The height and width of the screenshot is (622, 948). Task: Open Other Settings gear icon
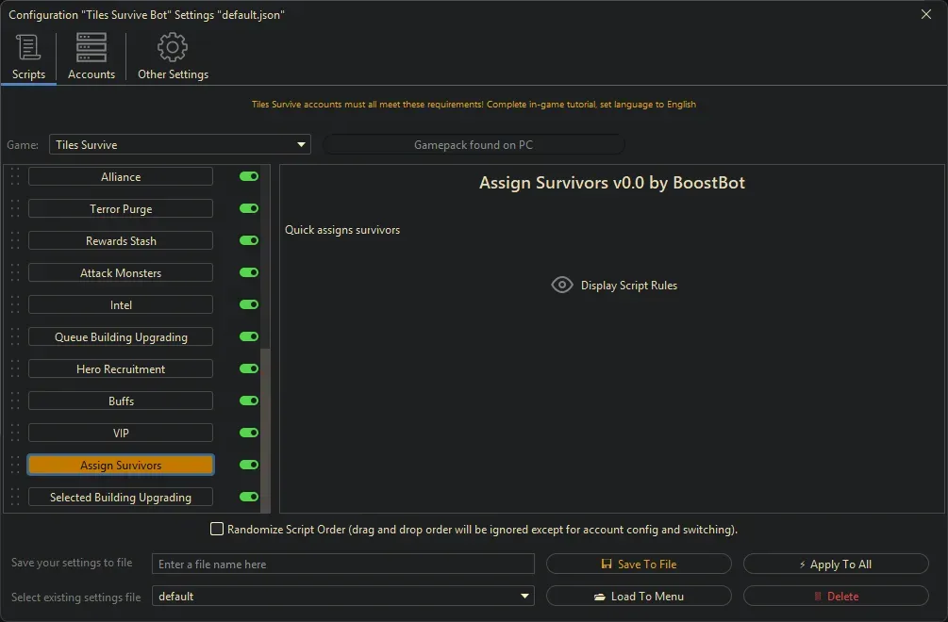(x=173, y=47)
